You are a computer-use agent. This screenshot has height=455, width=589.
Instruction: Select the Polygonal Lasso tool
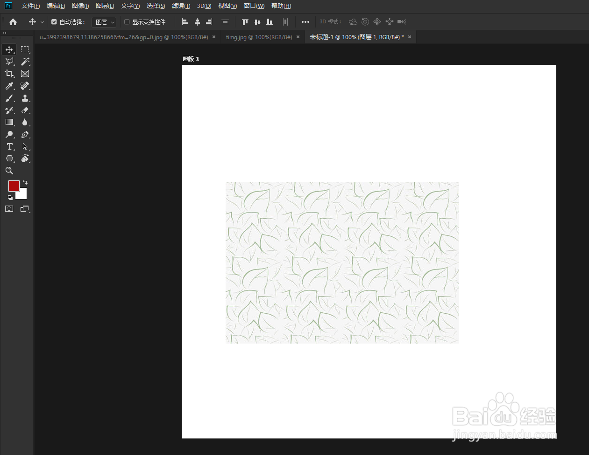pos(9,62)
